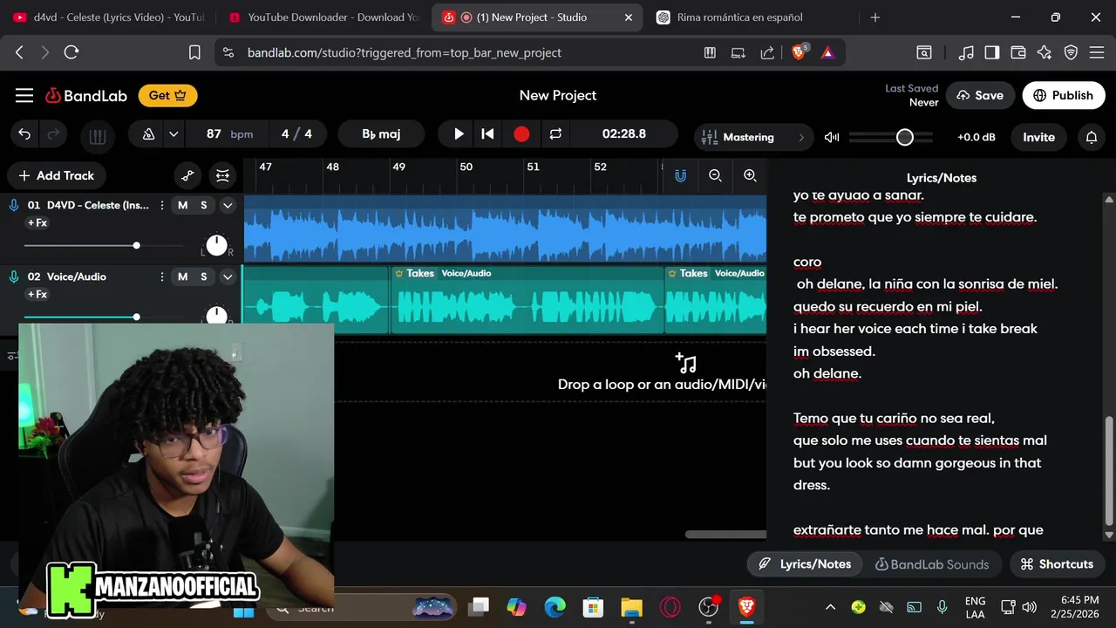Open track 01 three-dot menu
Screen dimensions: 1116x628
[162, 205]
